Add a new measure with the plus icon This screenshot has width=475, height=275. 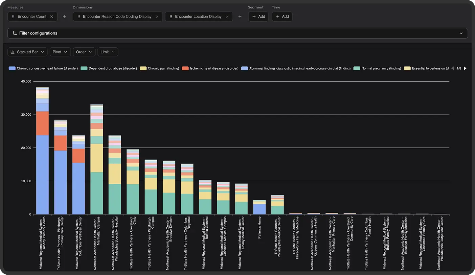[x=65, y=16]
